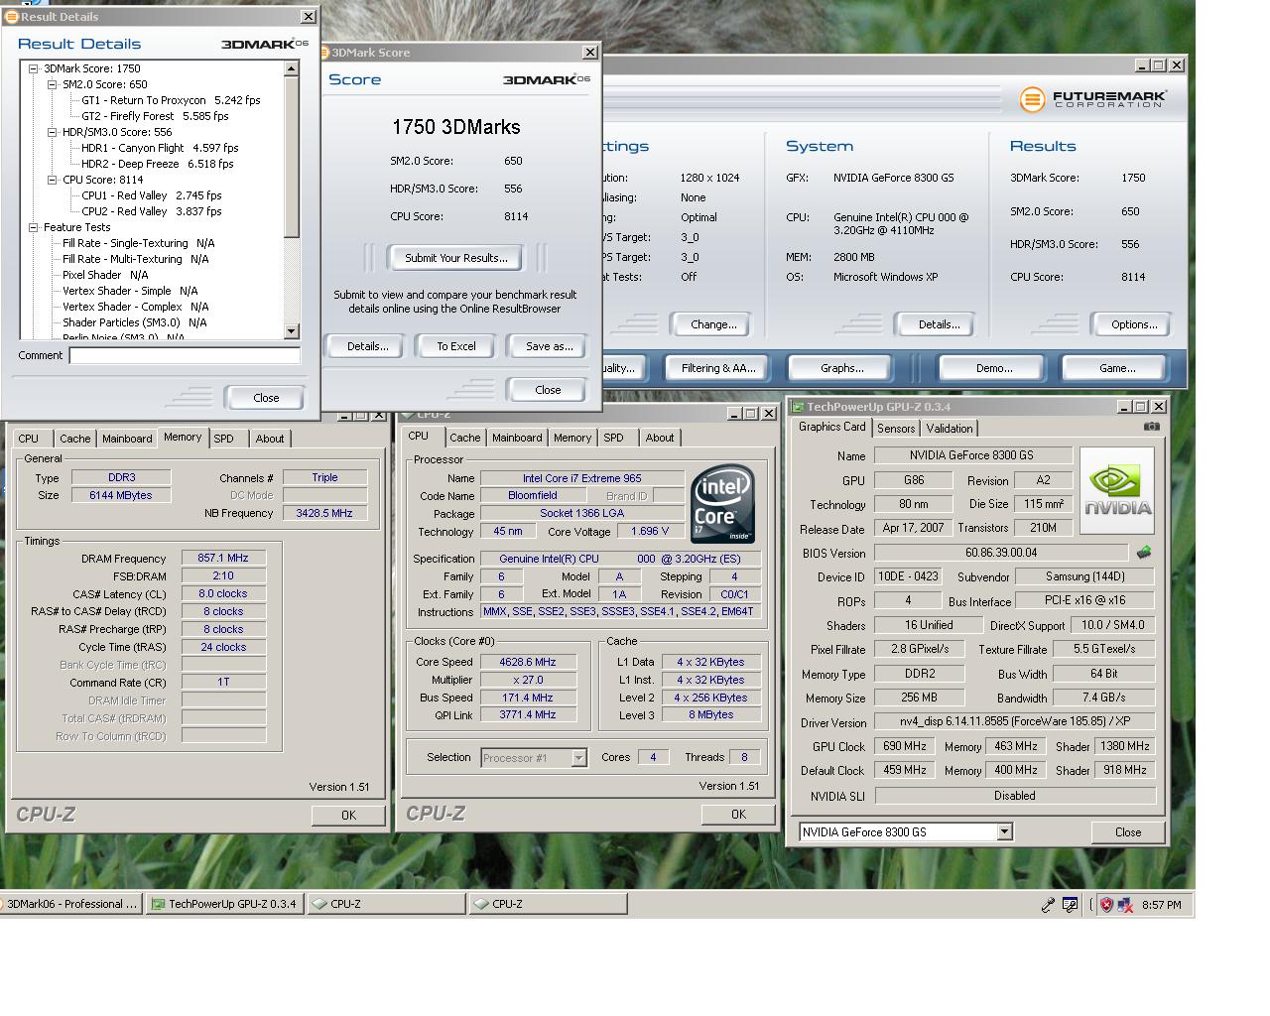
Task: Click the 3DMark Score window title icon
Action: click(x=326, y=53)
